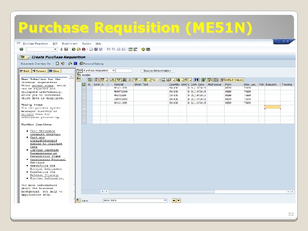Click the Default Values button

pyautogui.click(x=232, y=80)
